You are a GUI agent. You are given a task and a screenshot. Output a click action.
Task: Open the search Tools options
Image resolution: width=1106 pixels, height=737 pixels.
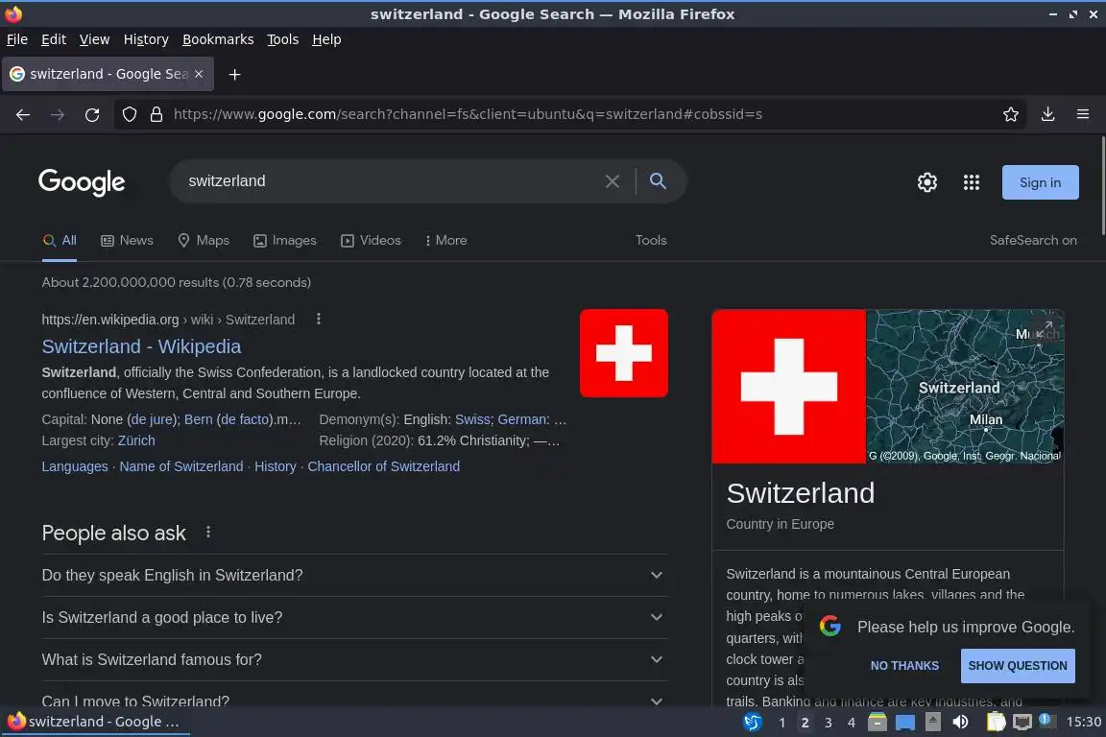coord(650,241)
